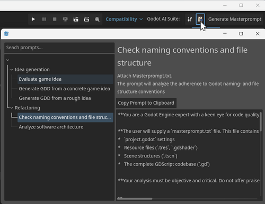Click the Godot logo in dialog titlebar
The height and width of the screenshot is (204, 265).
(x=6, y=34)
